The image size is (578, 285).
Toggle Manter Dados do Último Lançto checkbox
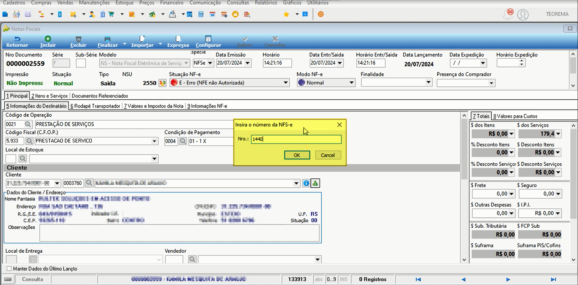tap(9, 269)
